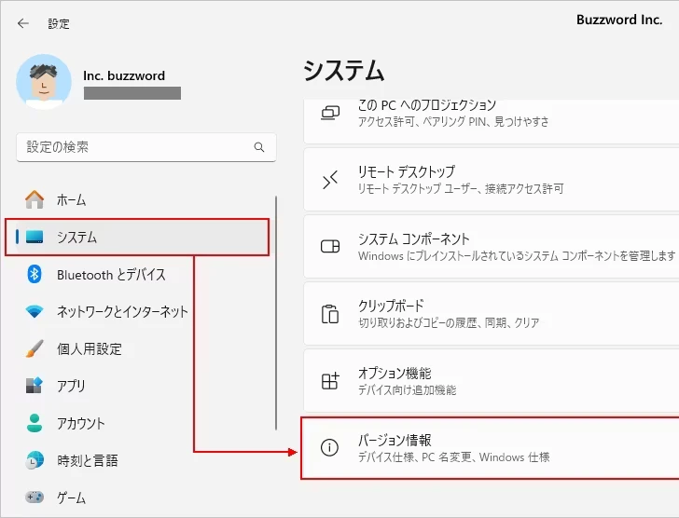
Task: Click text デバイス仕様、PC 名変更、Windows 仕様
Action: [x=454, y=457]
